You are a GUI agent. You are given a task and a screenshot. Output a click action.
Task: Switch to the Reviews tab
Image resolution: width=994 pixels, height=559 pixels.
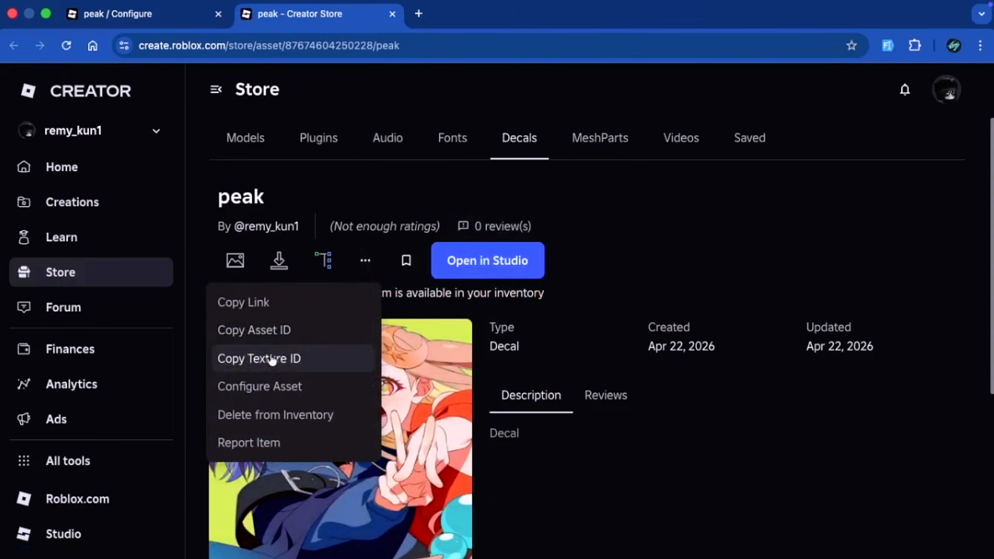(605, 395)
